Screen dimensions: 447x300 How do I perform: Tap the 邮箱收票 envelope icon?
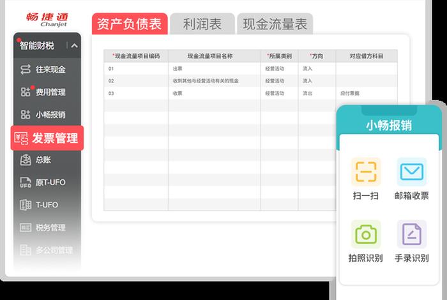[412, 172]
